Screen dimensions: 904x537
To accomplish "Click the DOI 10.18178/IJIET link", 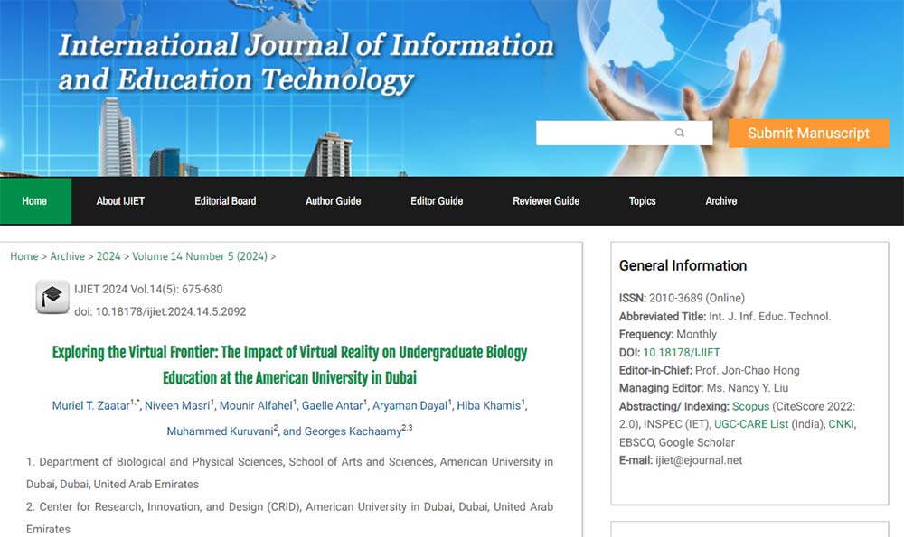I will (x=682, y=352).
